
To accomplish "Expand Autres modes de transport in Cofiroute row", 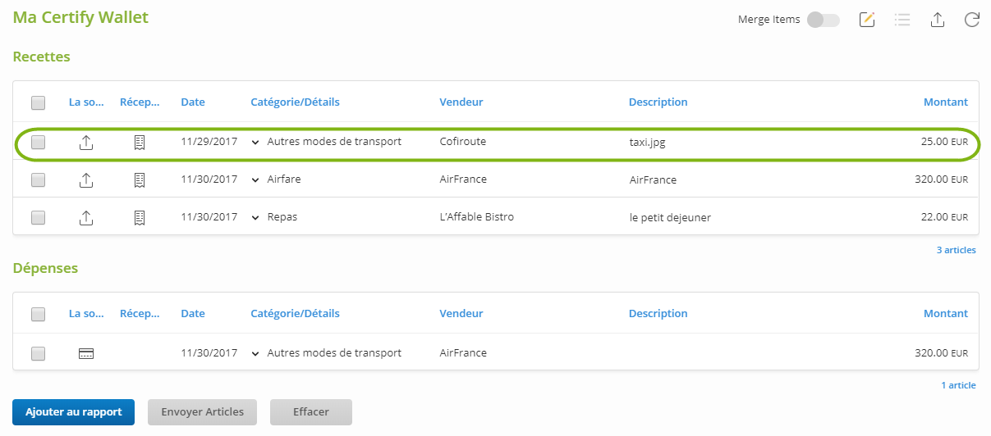I will (255, 142).
